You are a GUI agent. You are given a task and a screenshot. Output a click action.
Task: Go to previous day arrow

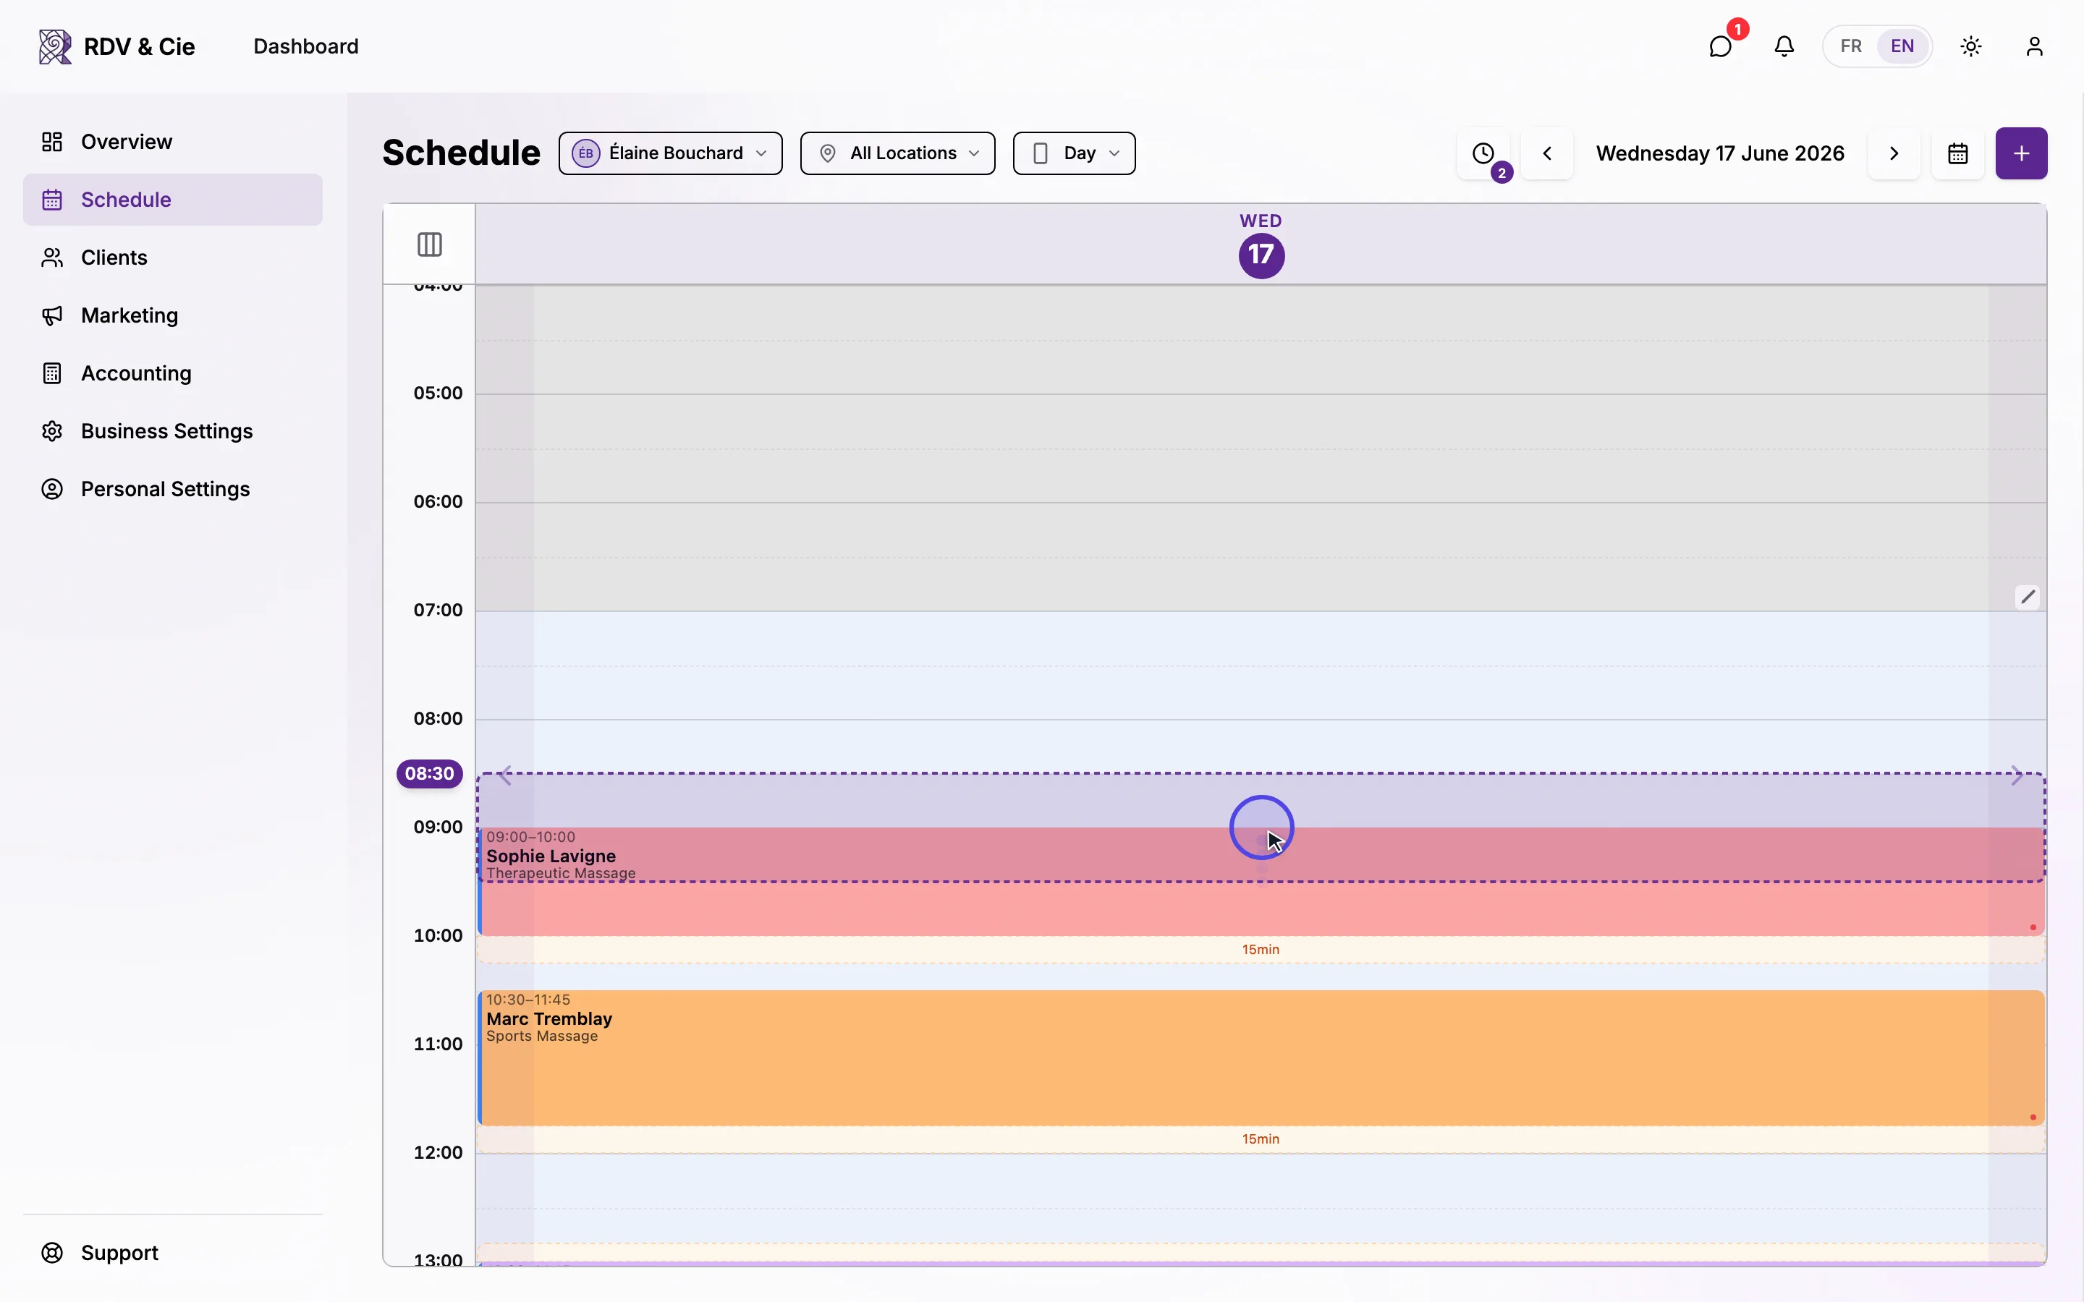(1546, 153)
